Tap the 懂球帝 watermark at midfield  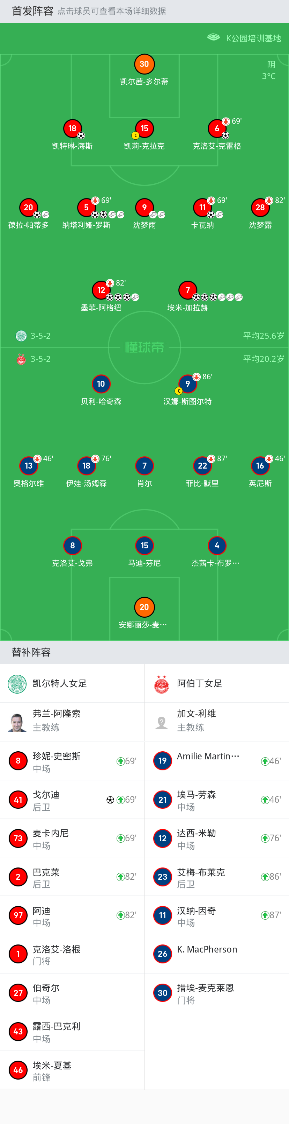tap(144, 347)
